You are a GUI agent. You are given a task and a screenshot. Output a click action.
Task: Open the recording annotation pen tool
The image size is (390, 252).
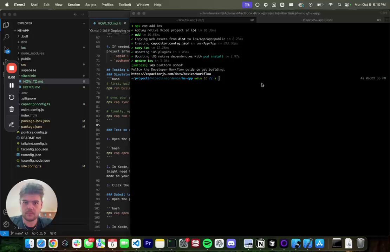pos(12,124)
